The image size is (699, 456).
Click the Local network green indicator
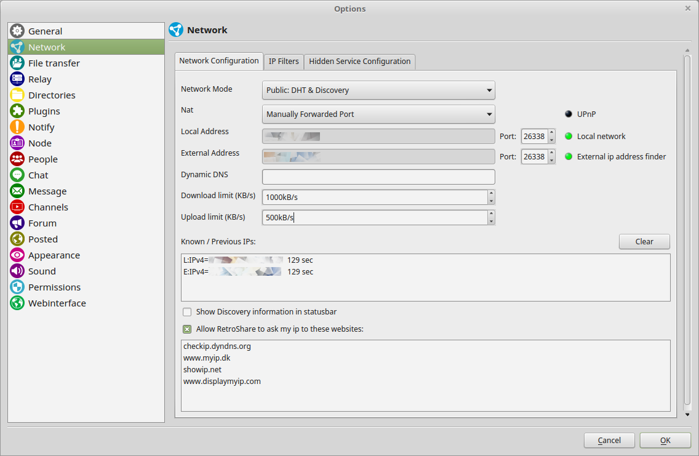(569, 136)
